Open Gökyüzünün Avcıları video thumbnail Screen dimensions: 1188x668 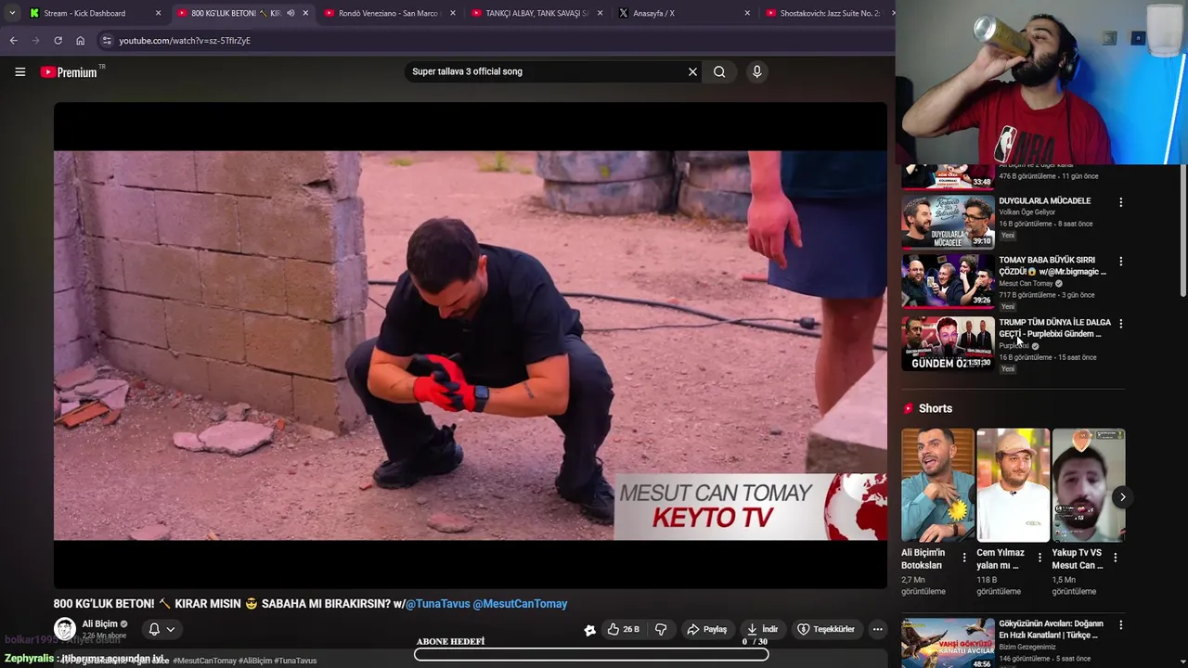(x=948, y=643)
